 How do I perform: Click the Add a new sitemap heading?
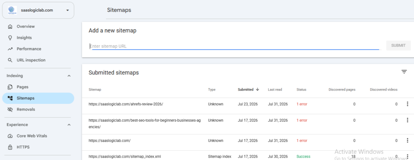[112, 31]
